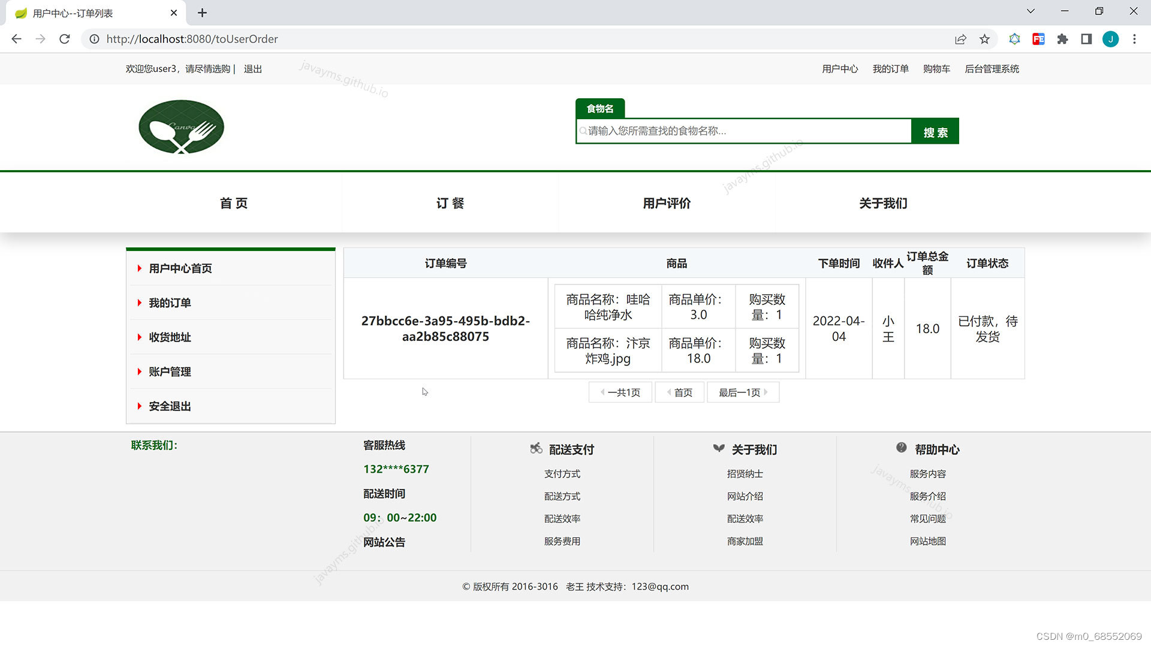The height and width of the screenshot is (647, 1151).
Task: Reload the page with the refresh icon
Action: tap(65, 39)
